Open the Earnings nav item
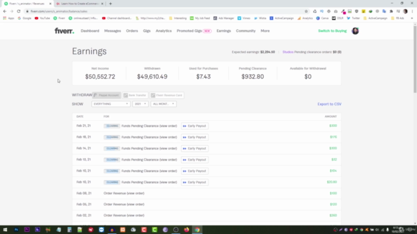Viewport: 417px width, 234px height. (x=223, y=31)
